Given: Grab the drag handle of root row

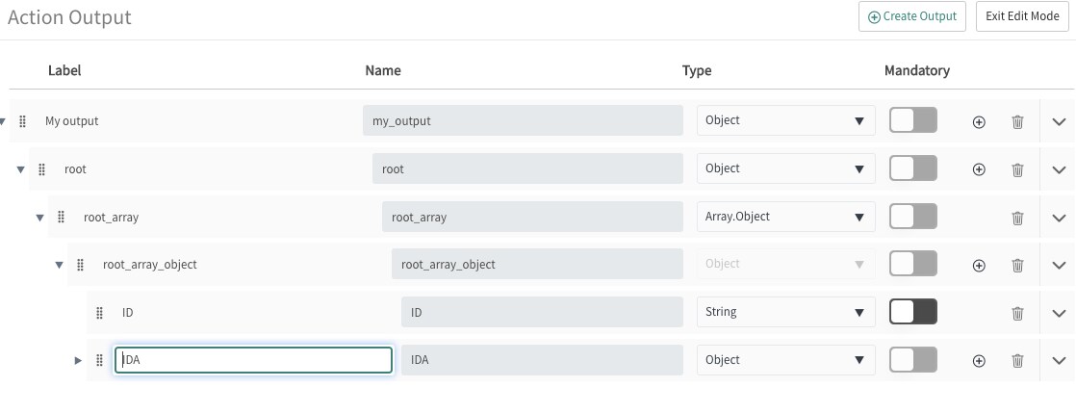Looking at the screenshot, I should tap(41, 168).
